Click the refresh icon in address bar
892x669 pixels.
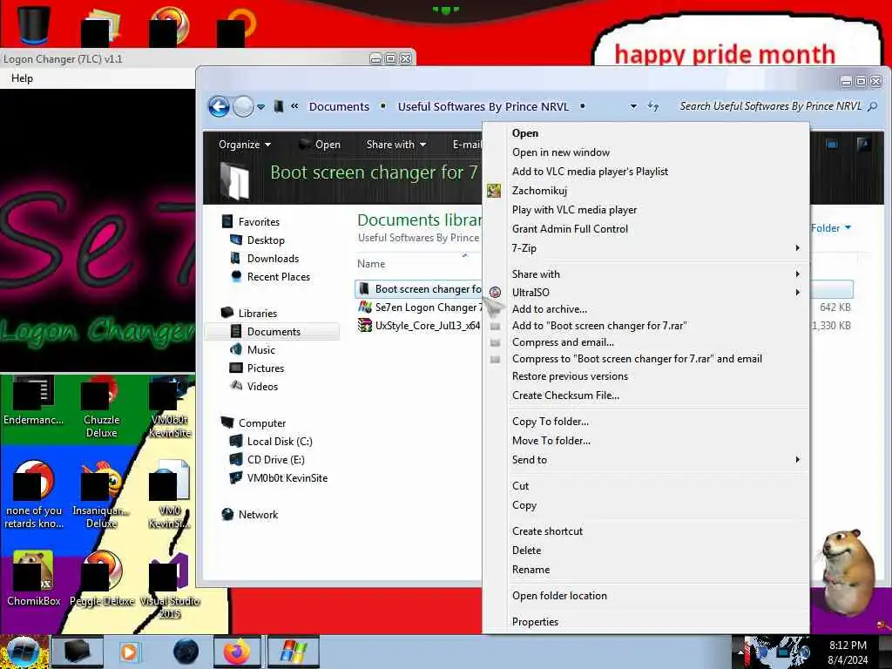pyautogui.click(x=653, y=106)
